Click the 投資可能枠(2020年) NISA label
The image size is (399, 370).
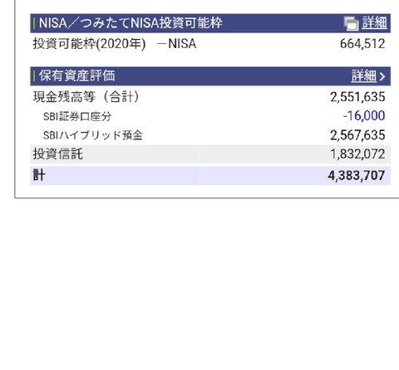coord(115,44)
